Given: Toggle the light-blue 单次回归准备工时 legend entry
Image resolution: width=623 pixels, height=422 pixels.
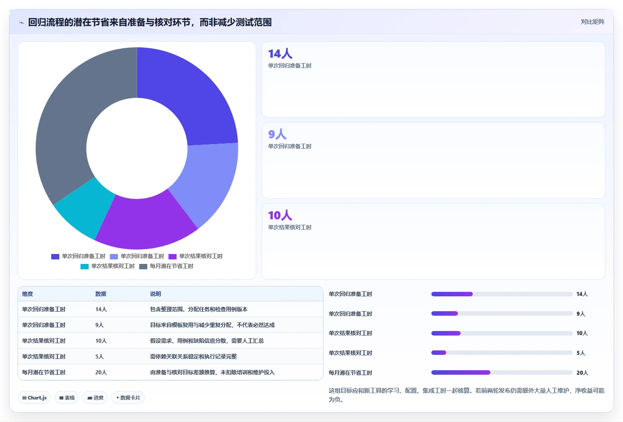Looking at the screenshot, I should (137, 256).
